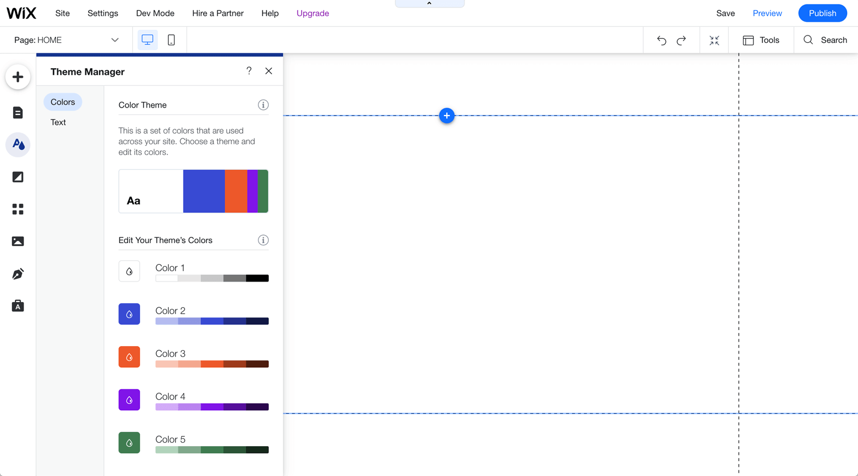Open the Tools panel
The height and width of the screenshot is (476, 858).
coord(761,40)
